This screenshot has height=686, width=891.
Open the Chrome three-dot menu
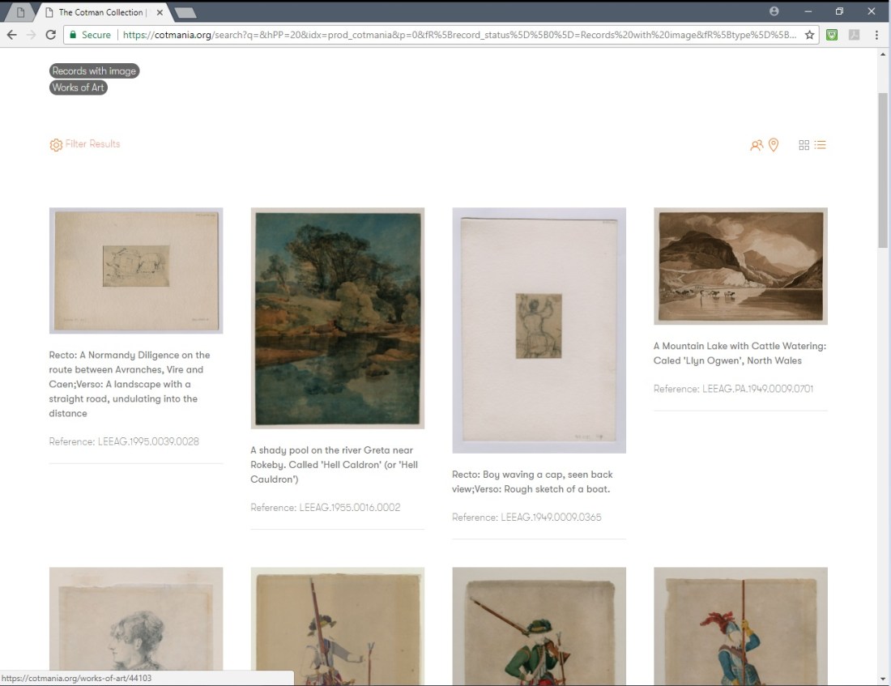876,35
